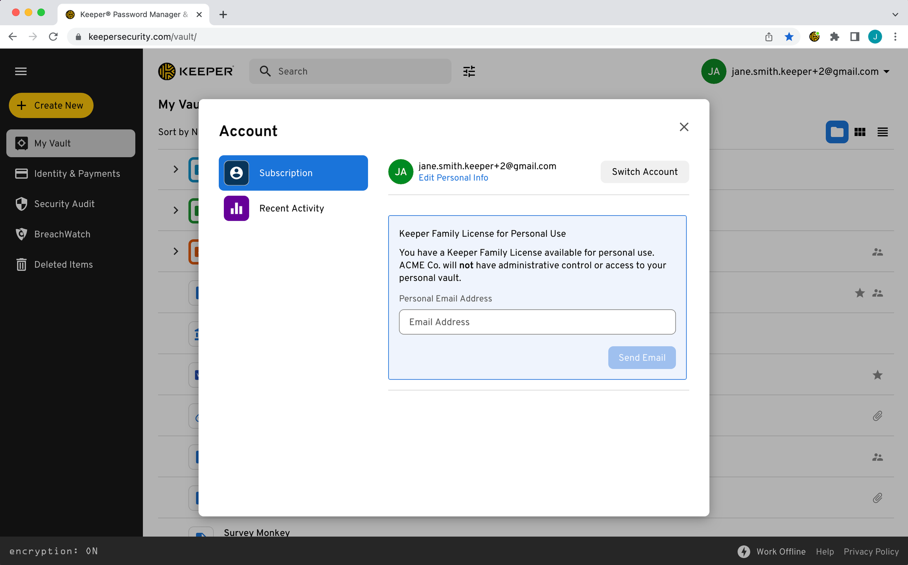This screenshot has height=565, width=908.
Task: Open BreachWatch in sidebar
Action: click(x=62, y=234)
